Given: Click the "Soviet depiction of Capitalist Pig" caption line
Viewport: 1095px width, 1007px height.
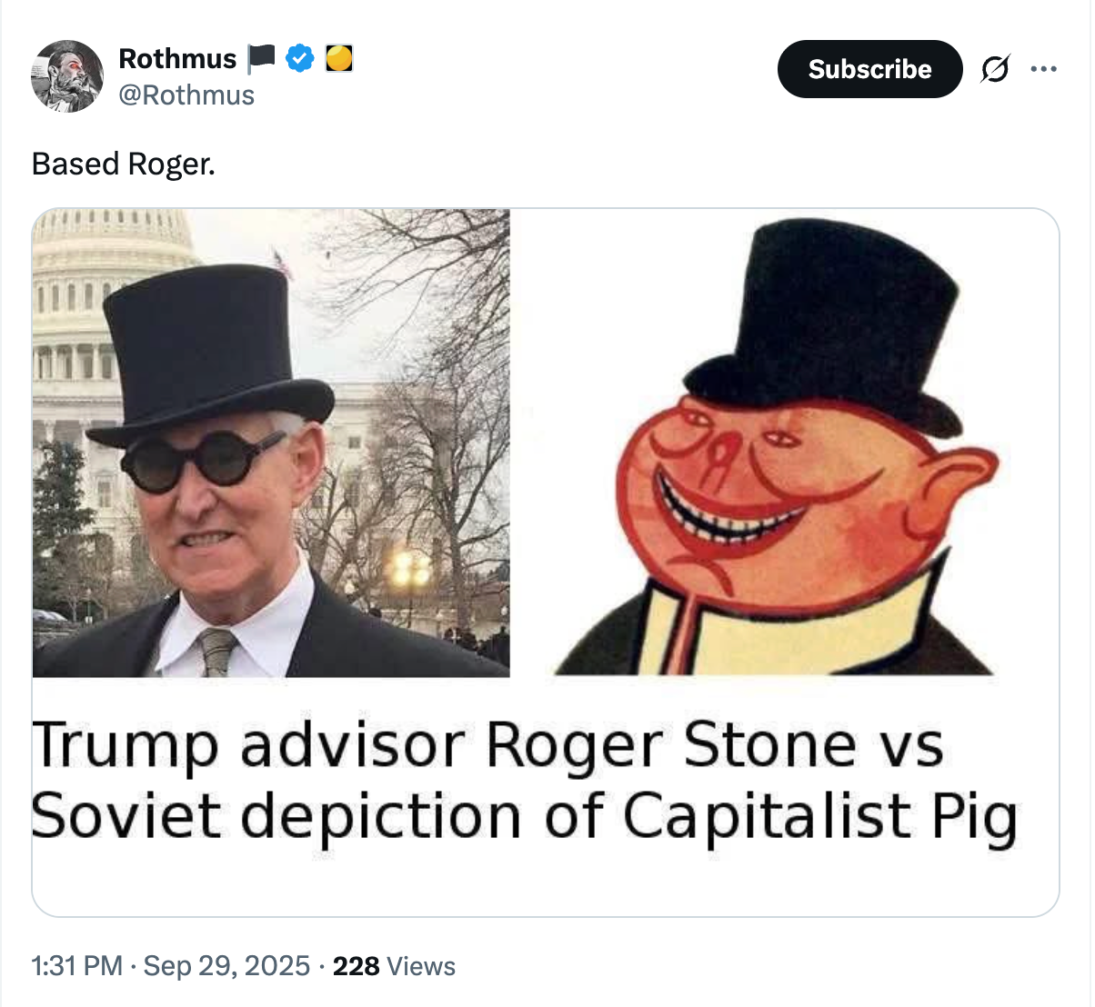Looking at the screenshot, I should pyautogui.click(x=523, y=815).
